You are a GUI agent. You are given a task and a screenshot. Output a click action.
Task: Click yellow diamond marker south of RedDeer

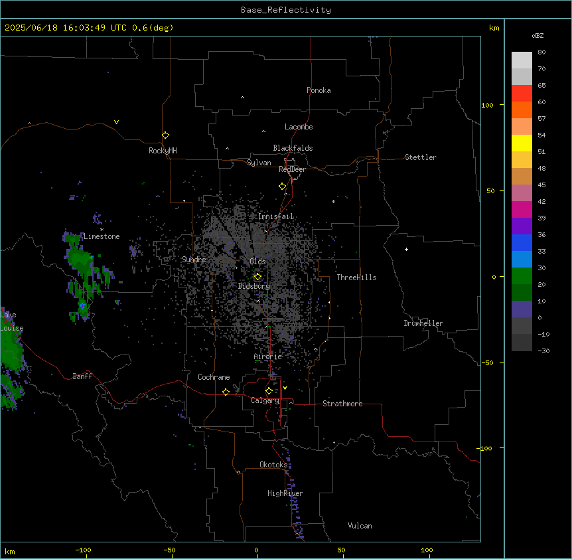pos(282,187)
